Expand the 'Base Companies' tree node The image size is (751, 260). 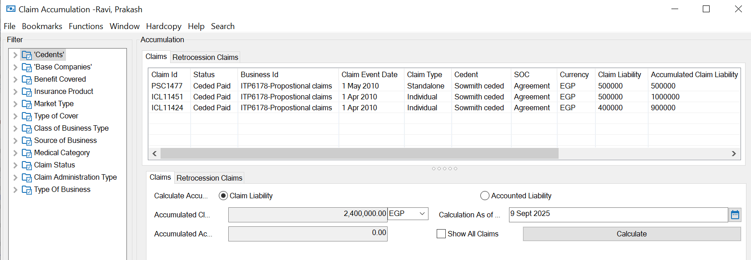coord(15,67)
